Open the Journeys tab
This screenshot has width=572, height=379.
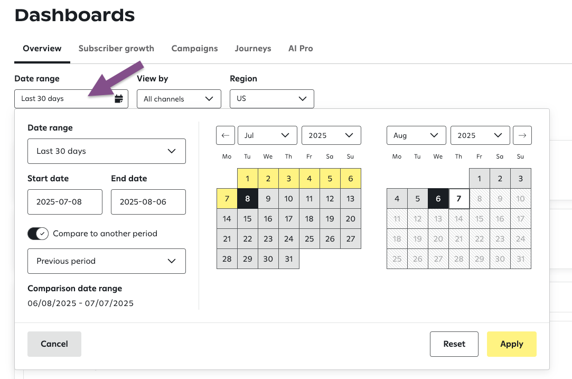[253, 49]
